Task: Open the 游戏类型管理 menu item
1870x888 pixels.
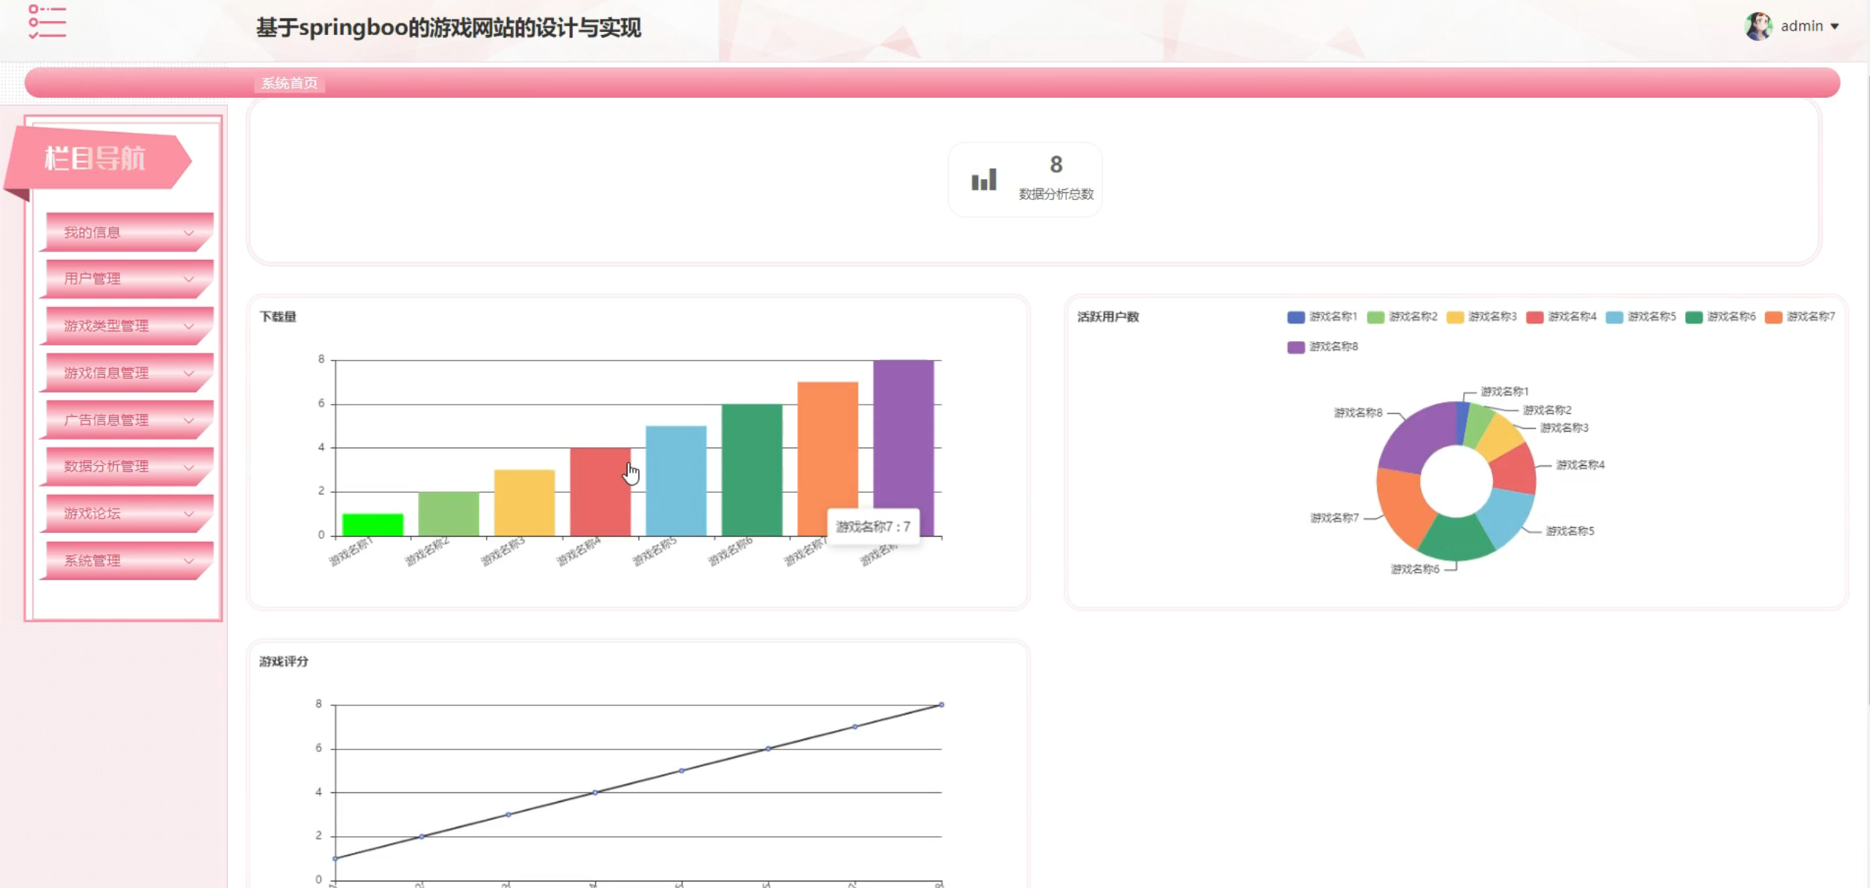Action: [107, 326]
